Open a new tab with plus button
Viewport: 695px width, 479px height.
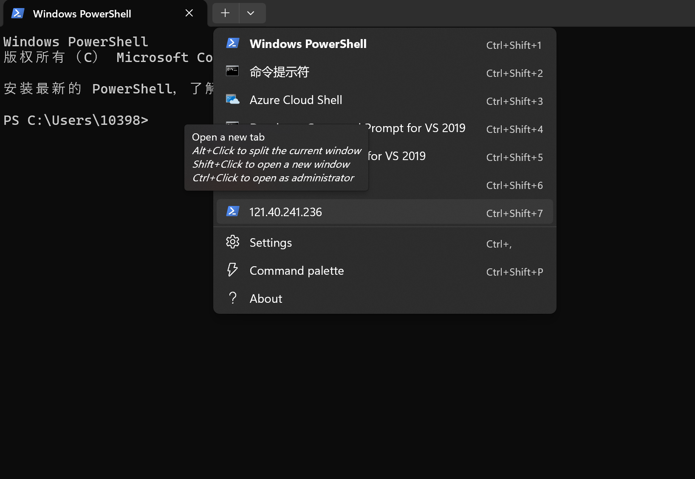[226, 13]
